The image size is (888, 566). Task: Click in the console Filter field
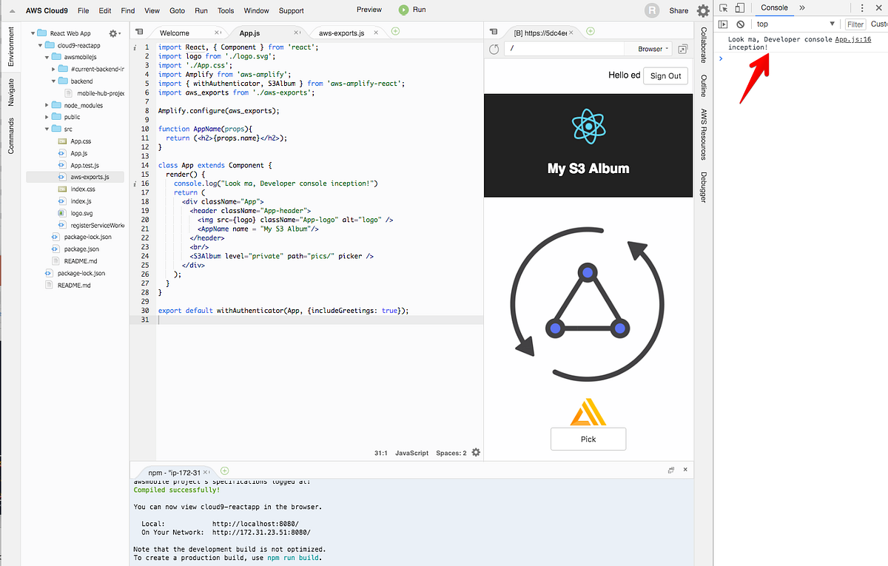tap(855, 23)
